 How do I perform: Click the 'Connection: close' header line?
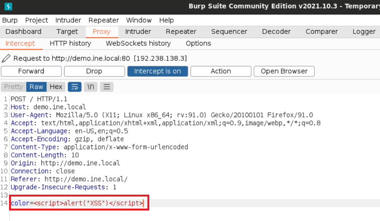click(x=43, y=171)
